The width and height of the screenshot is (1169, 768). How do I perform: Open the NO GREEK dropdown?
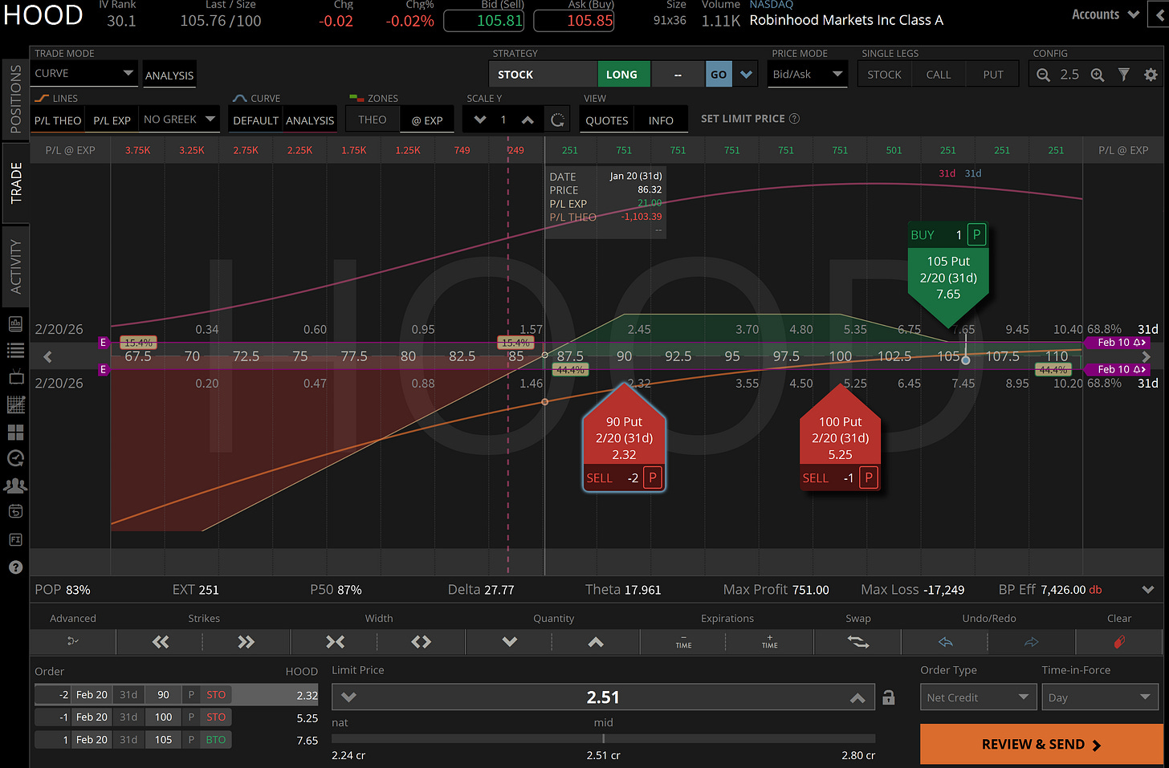[178, 120]
